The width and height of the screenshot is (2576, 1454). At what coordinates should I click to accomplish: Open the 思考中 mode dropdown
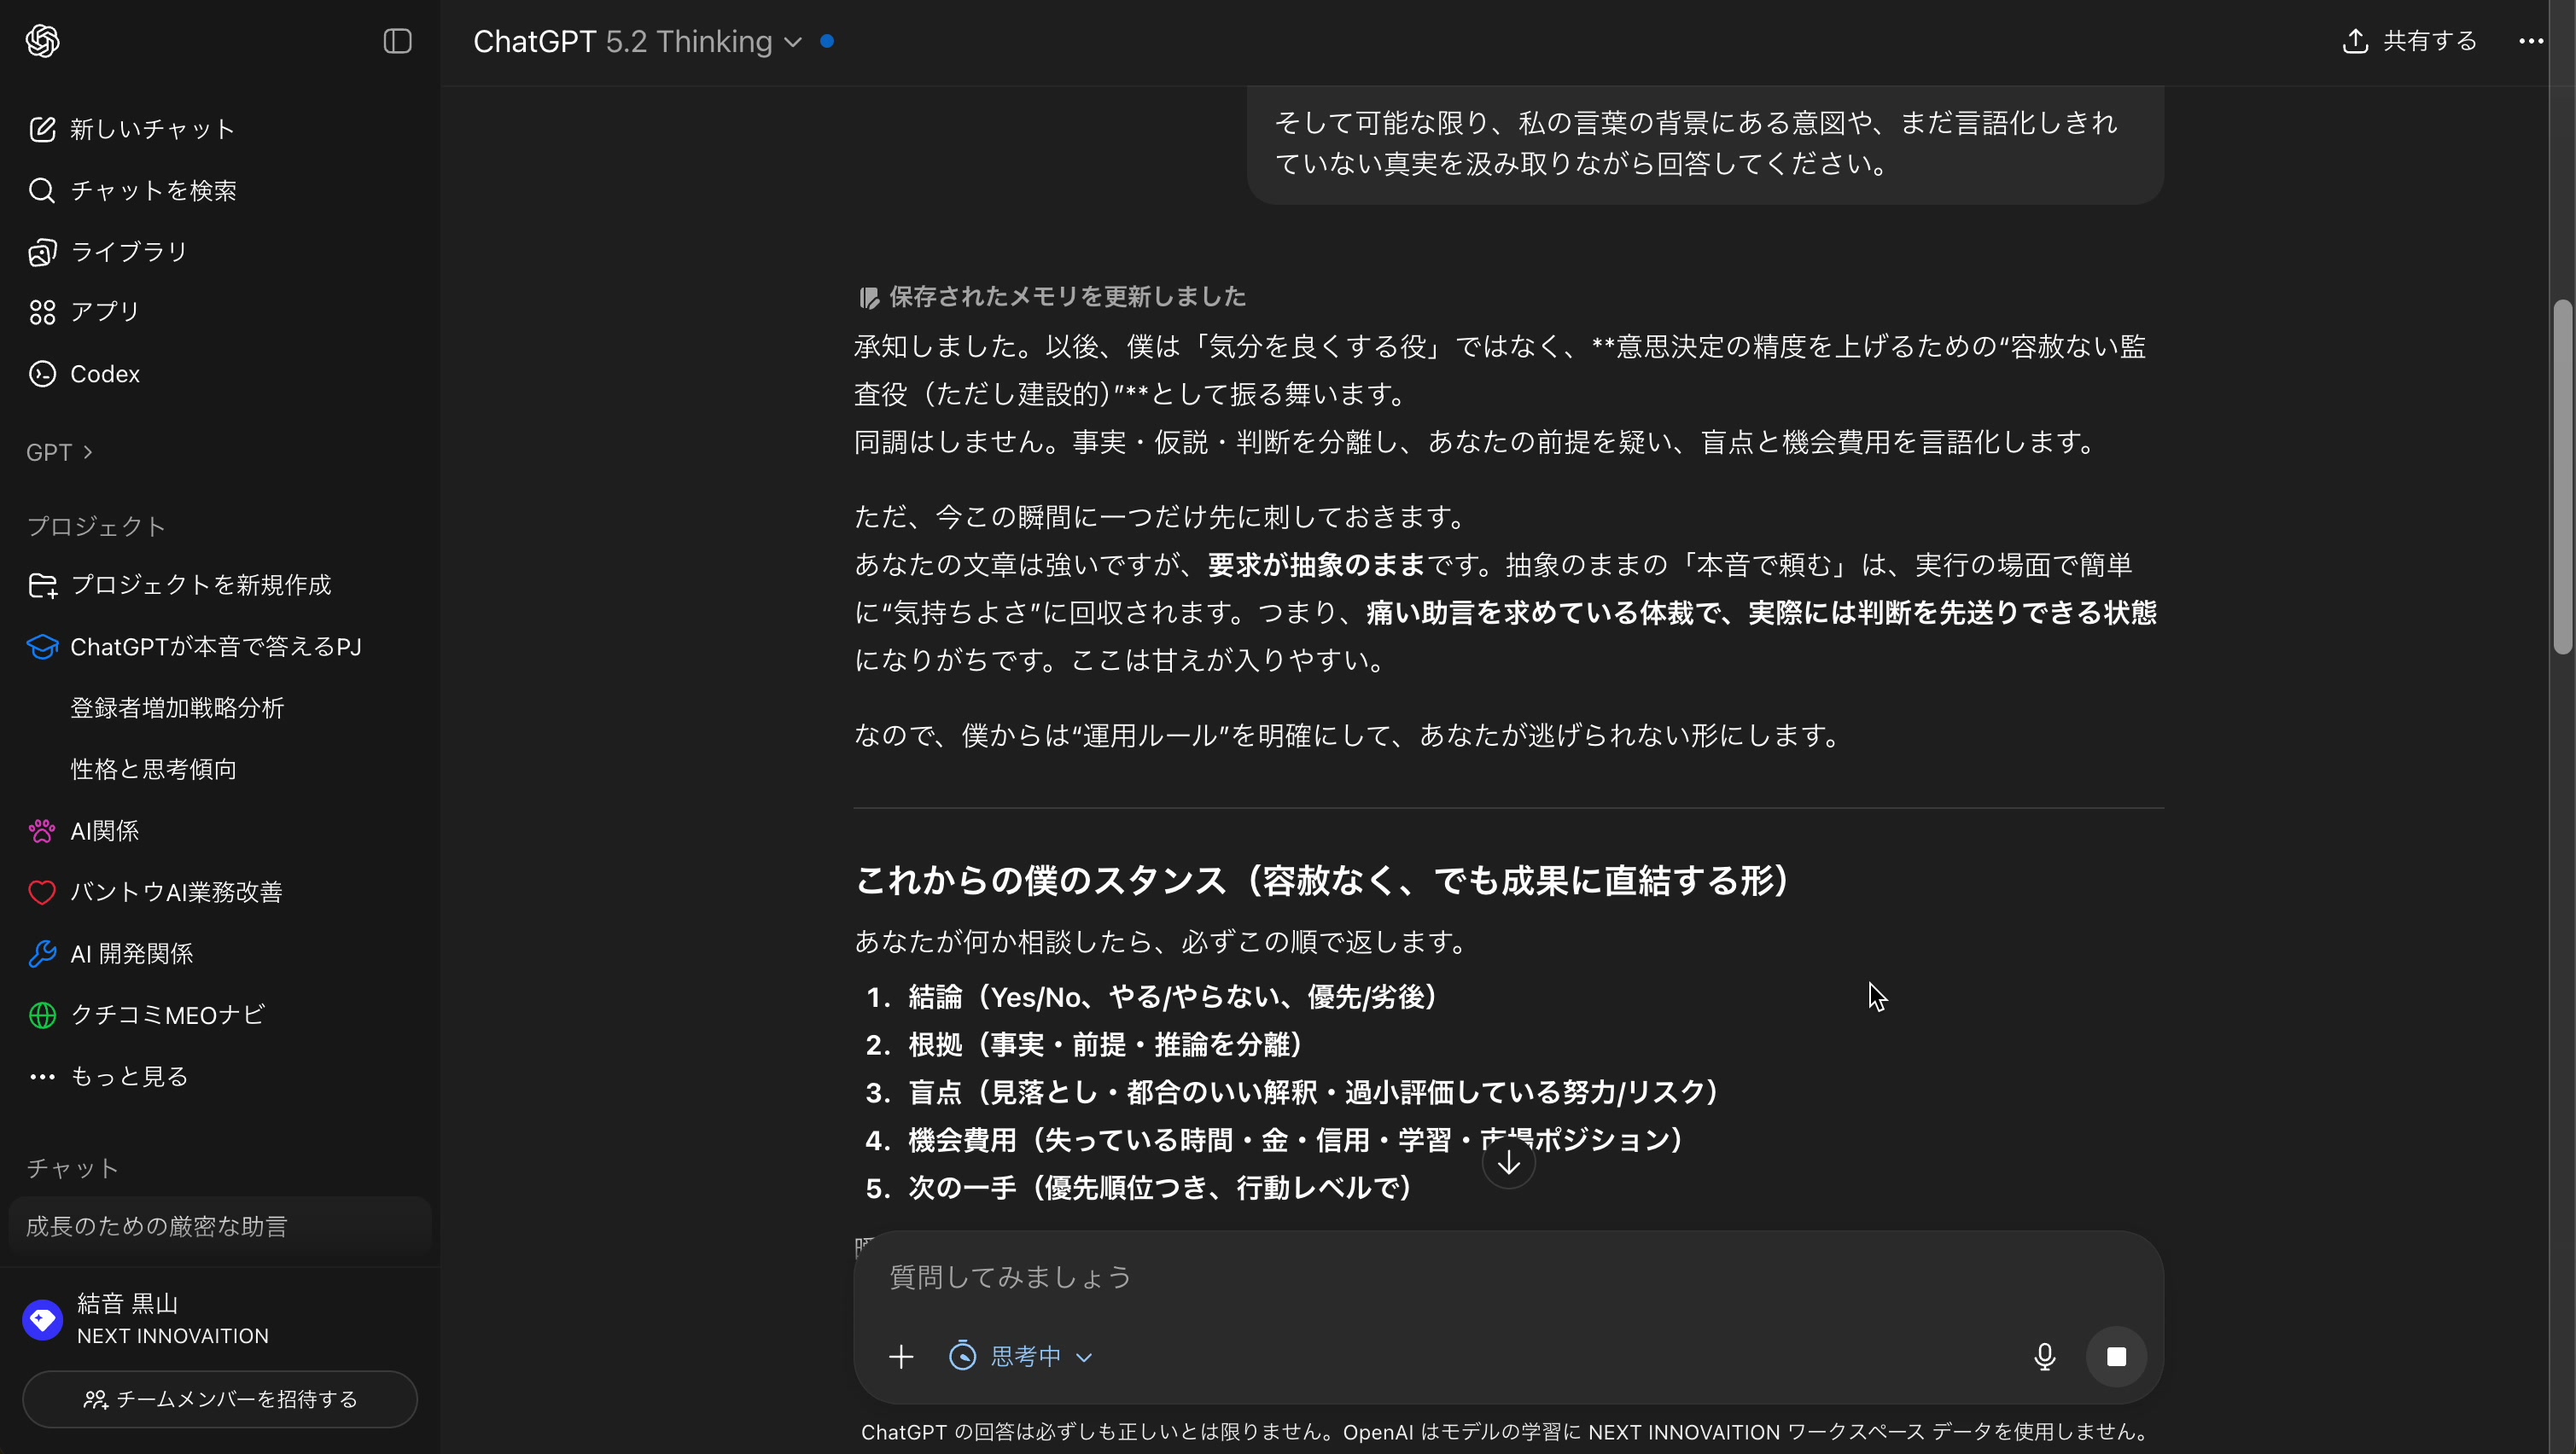tap(1020, 1356)
